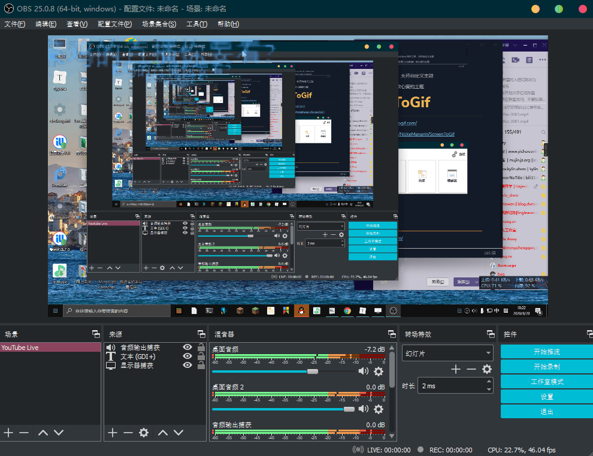Toggle the lock on the 文本 (GDI+) source

pyautogui.click(x=201, y=357)
